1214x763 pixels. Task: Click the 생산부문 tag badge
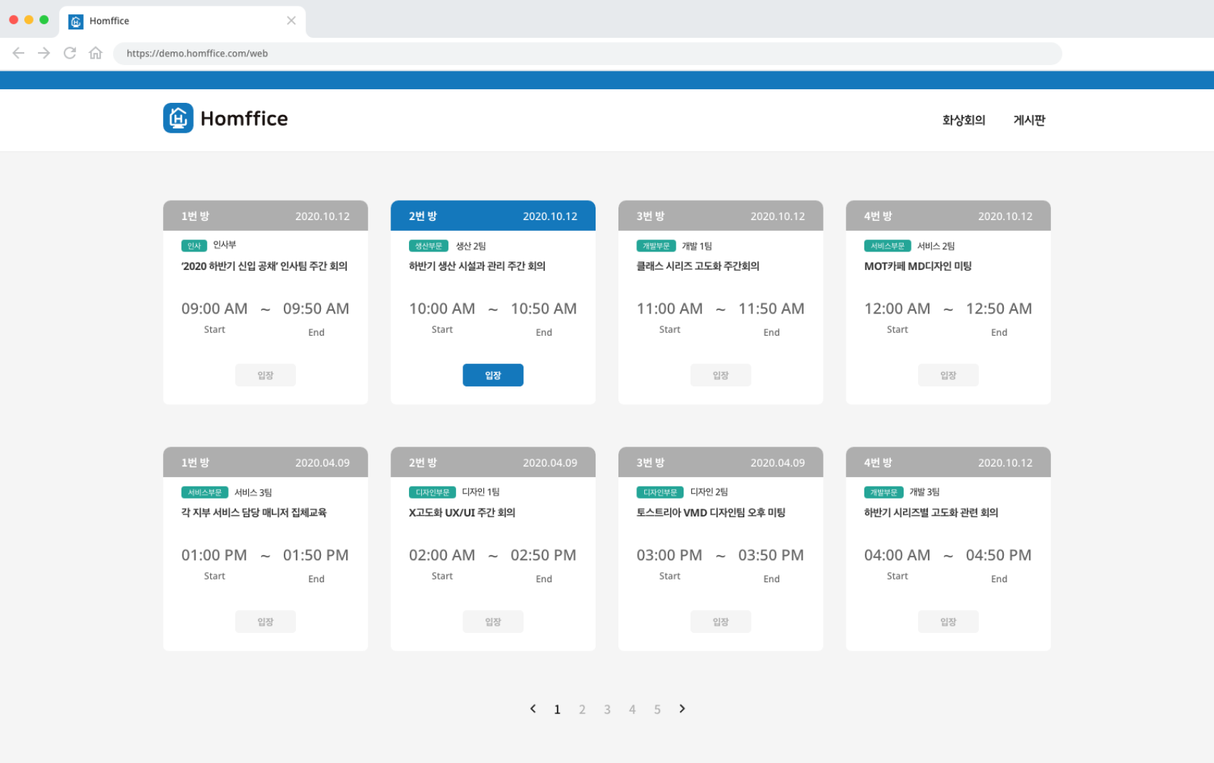click(428, 246)
